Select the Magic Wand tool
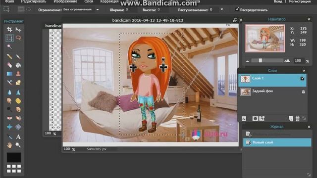 tap(9, 46)
